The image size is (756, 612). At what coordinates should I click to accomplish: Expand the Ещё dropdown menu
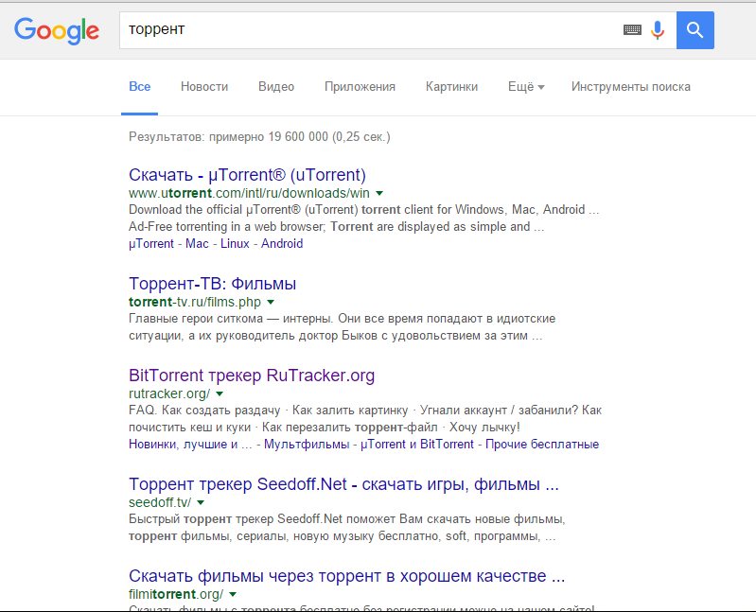point(526,87)
